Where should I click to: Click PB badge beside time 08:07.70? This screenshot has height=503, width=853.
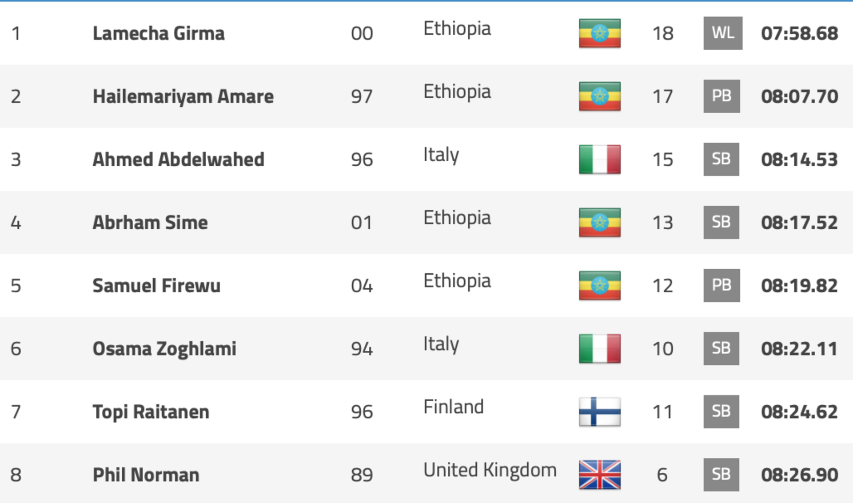pyautogui.click(x=721, y=96)
